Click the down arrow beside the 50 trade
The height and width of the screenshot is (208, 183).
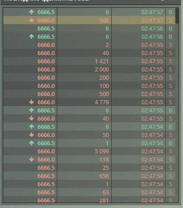coord(31,135)
